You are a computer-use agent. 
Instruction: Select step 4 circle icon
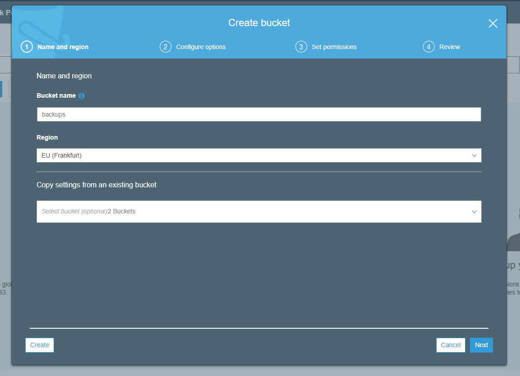[429, 47]
